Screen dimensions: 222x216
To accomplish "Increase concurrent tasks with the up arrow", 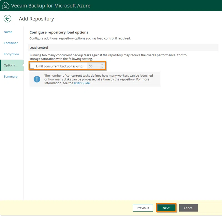I will point(102,65).
